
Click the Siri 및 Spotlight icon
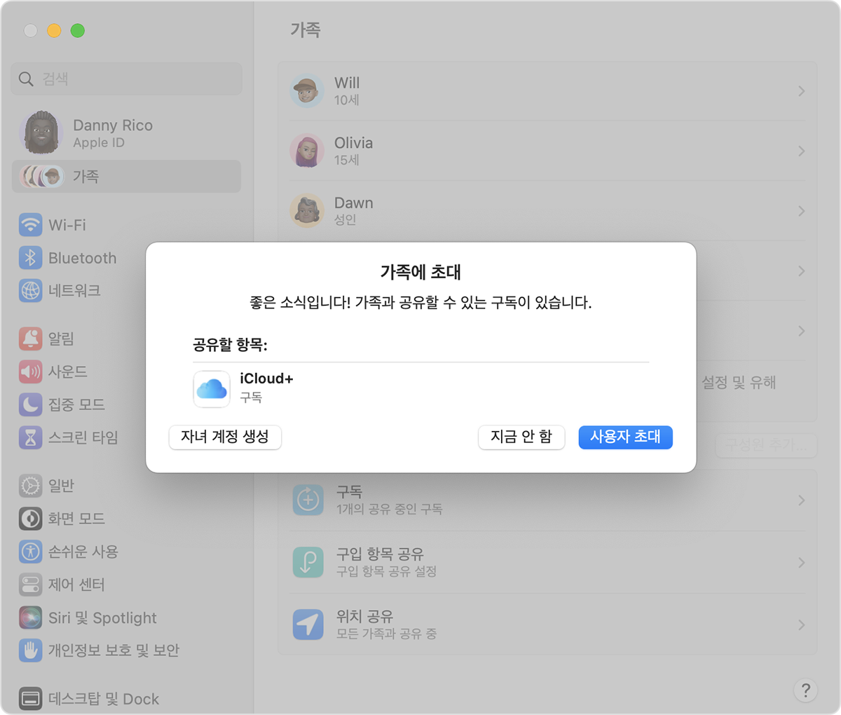(x=31, y=618)
